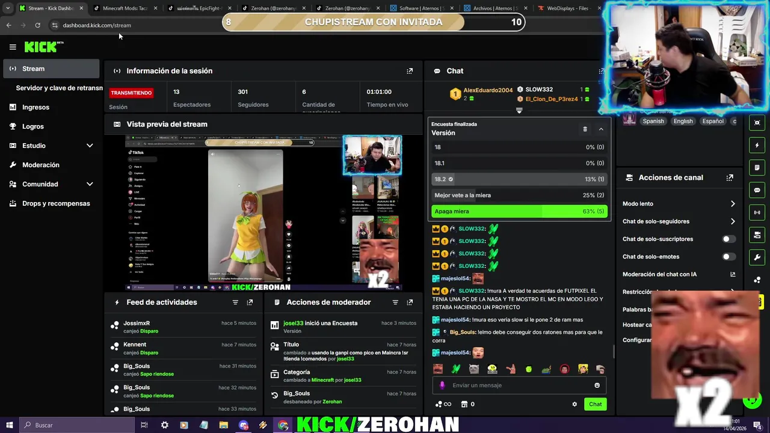Open Feed de actividades filter options

click(235, 302)
